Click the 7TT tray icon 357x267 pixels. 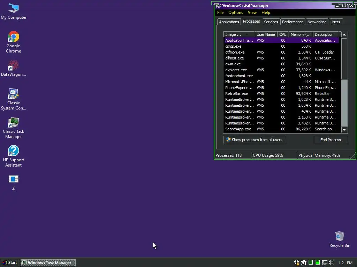[x=304, y=263]
